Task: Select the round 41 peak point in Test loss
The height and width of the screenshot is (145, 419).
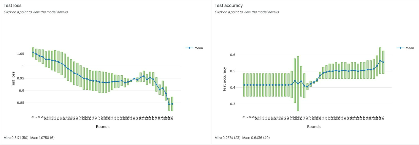Action: (144, 76)
